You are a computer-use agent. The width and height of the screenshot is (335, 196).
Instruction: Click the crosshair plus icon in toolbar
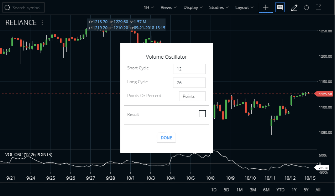pos(266,8)
